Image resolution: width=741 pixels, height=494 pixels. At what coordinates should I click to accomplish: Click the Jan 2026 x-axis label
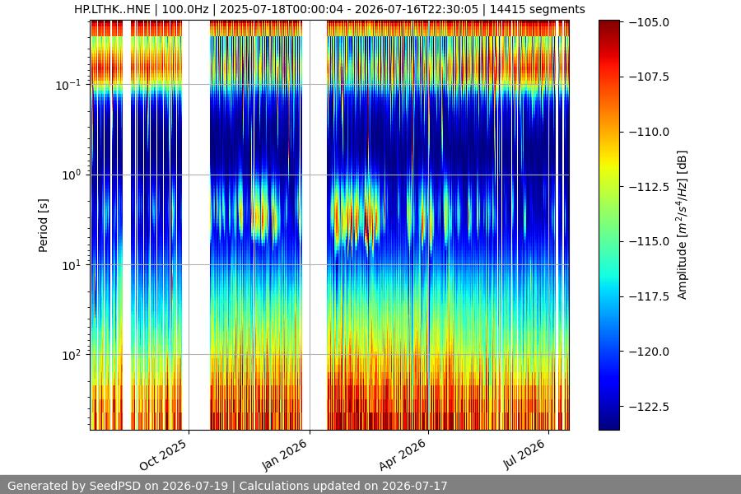pos(285,455)
